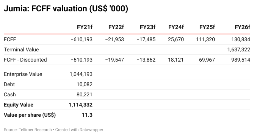This screenshot has height=136, width=254.
Task: Click the Tellimer Research source text
Action: 35,130
